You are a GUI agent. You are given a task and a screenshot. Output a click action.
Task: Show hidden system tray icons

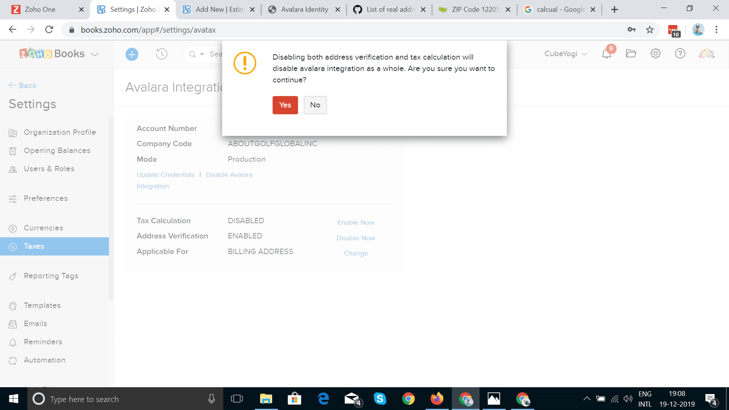coord(587,399)
